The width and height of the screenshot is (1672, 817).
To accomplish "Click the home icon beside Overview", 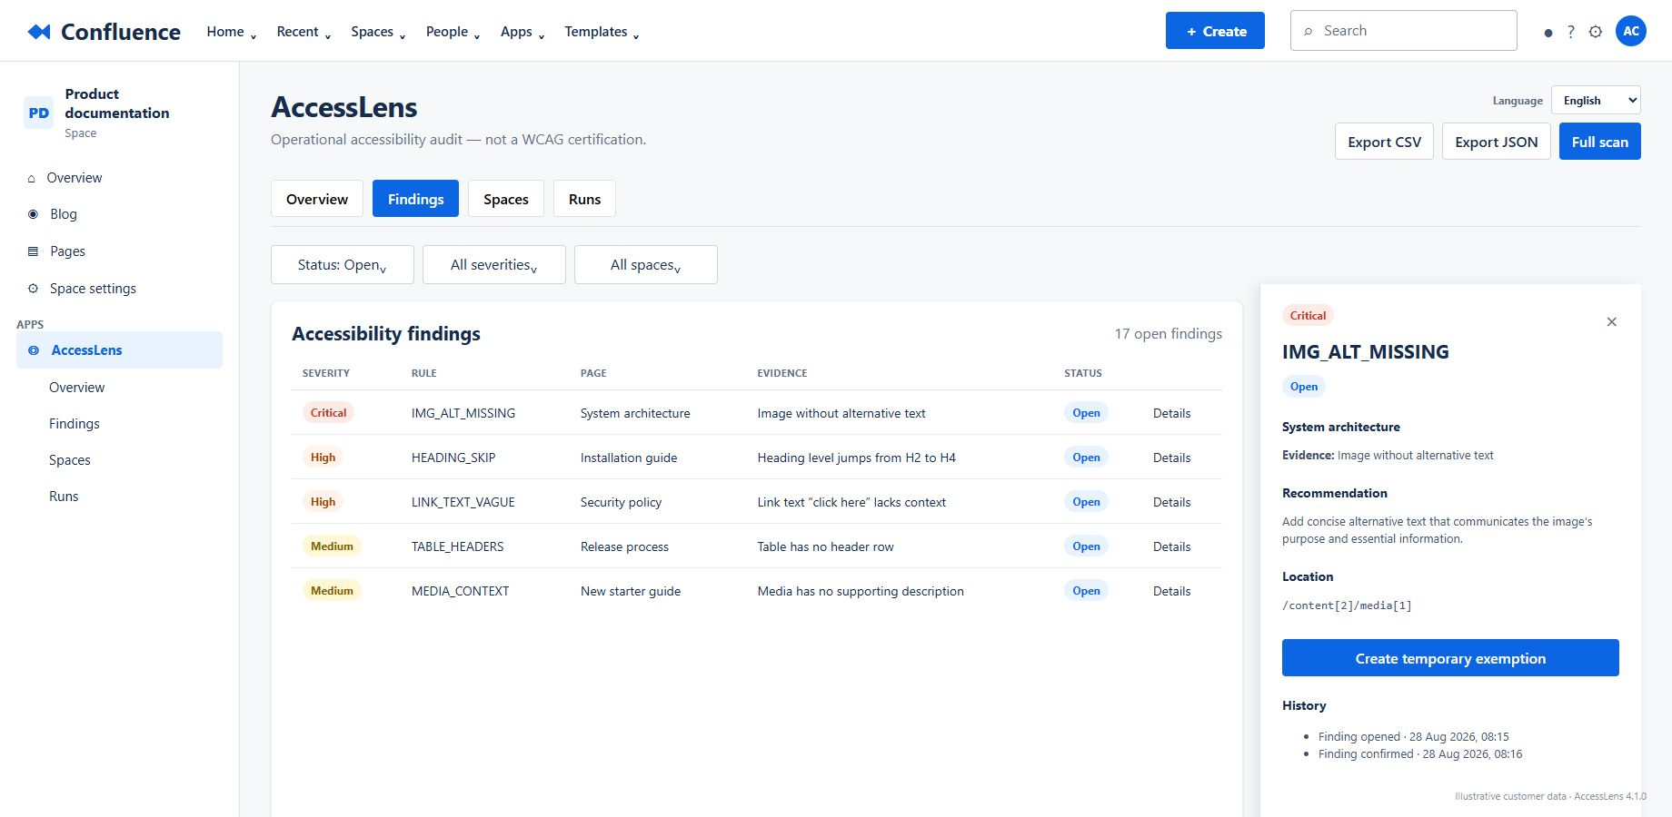I will [32, 178].
